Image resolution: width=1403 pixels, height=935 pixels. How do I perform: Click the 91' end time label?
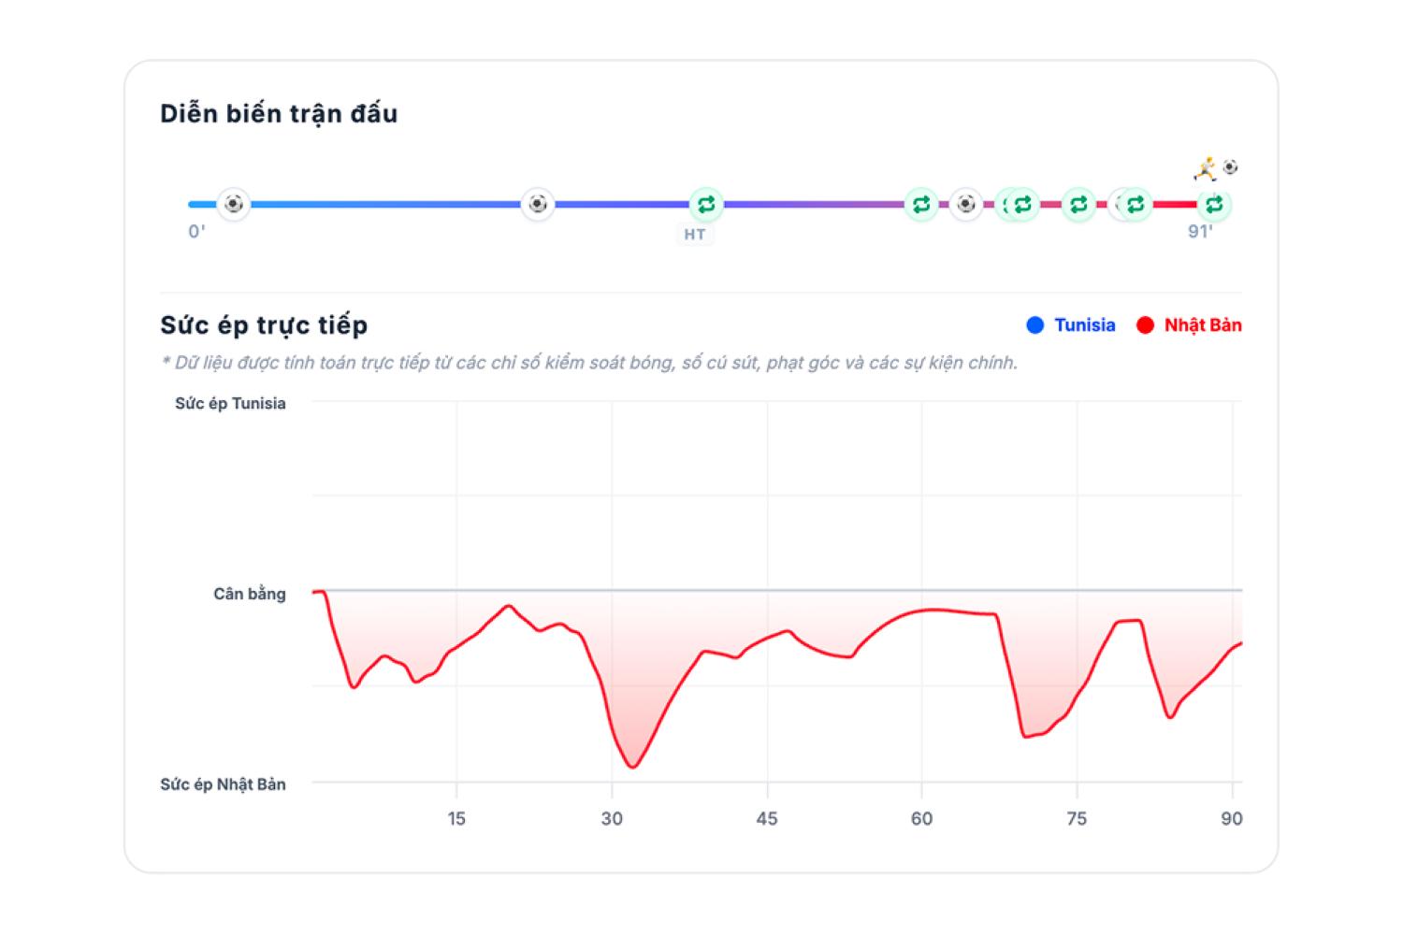click(1200, 232)
